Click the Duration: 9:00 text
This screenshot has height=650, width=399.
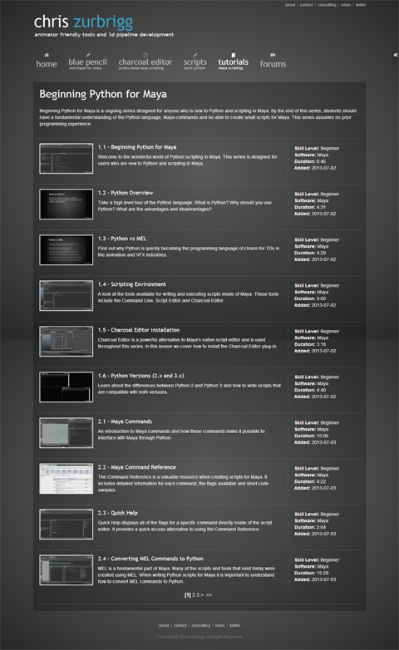pyautogui.click(x=310, y=298)
